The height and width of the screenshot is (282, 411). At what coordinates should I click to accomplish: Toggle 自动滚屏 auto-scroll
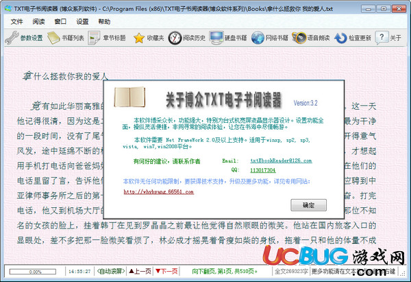[x=110, y=271]
